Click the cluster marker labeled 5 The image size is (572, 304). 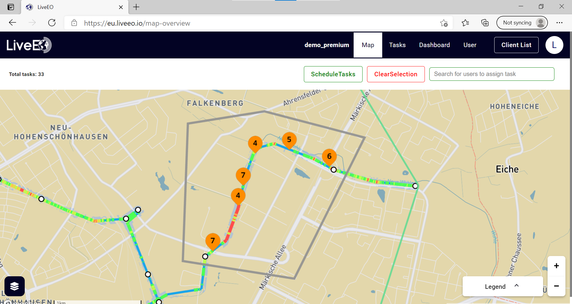[289, 139]
